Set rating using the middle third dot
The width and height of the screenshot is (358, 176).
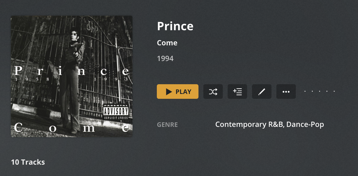tap(320, 92)
